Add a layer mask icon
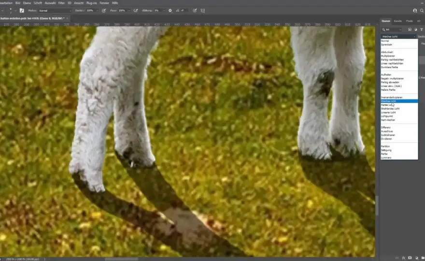 tap(410, 258)
